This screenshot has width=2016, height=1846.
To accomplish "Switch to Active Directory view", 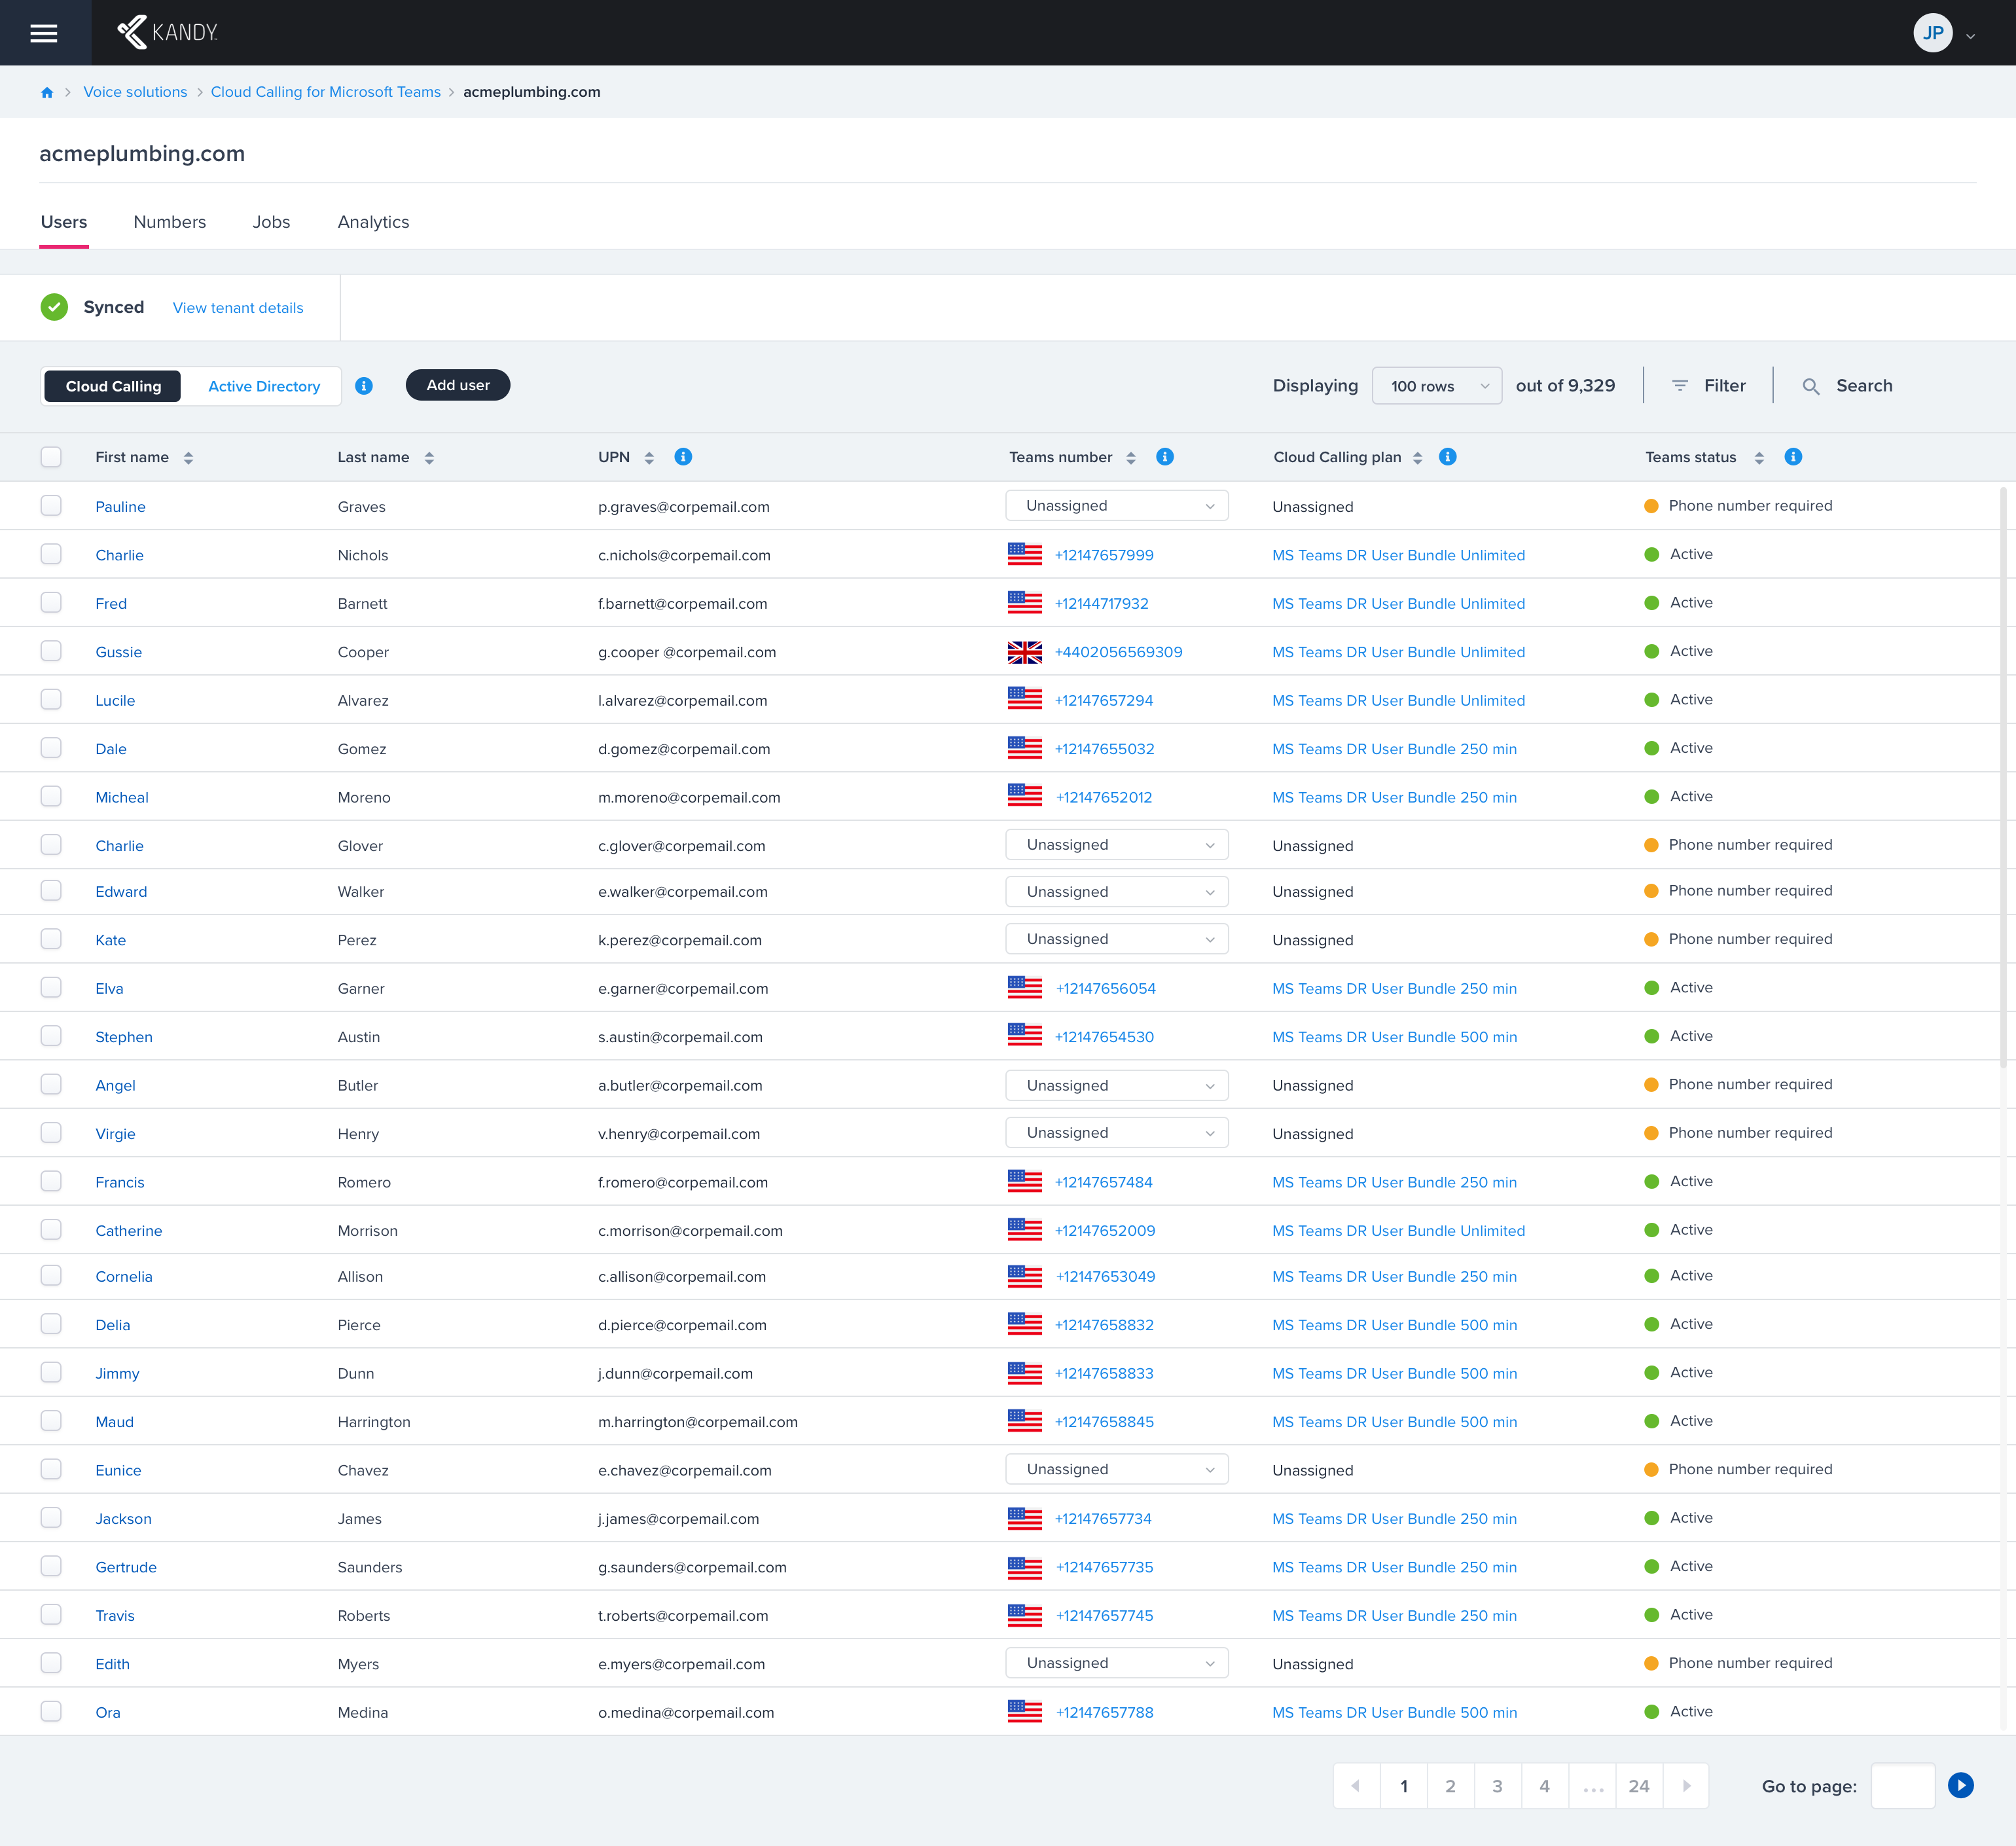I will tap(264, 386).
